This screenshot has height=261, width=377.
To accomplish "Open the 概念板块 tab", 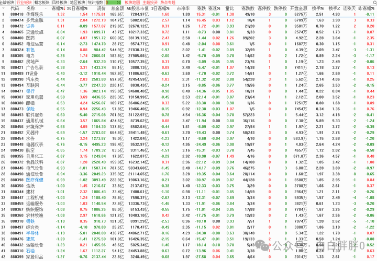I will coord(42,3).
